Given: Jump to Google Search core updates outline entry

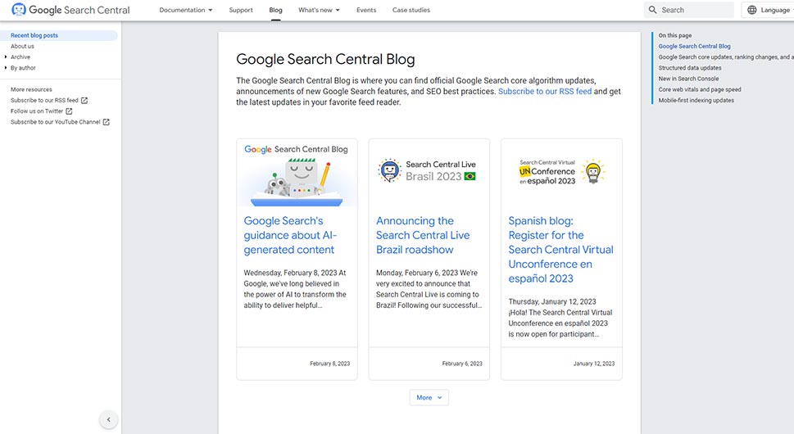Looking at the screenshot, I should [726, 57].
